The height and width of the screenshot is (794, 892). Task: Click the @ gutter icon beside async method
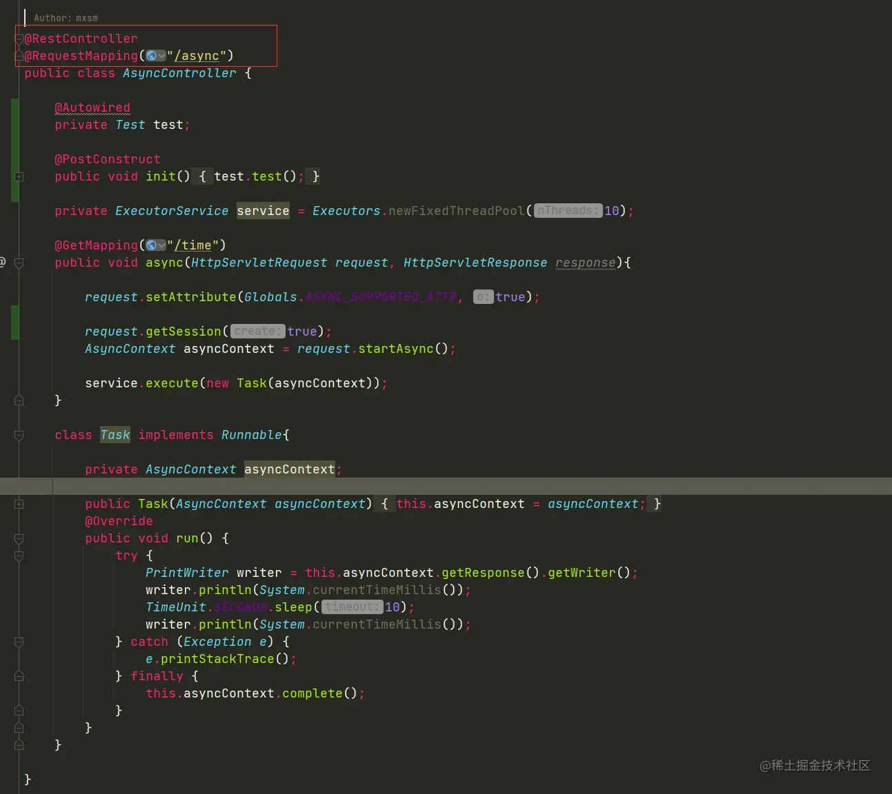2,262
